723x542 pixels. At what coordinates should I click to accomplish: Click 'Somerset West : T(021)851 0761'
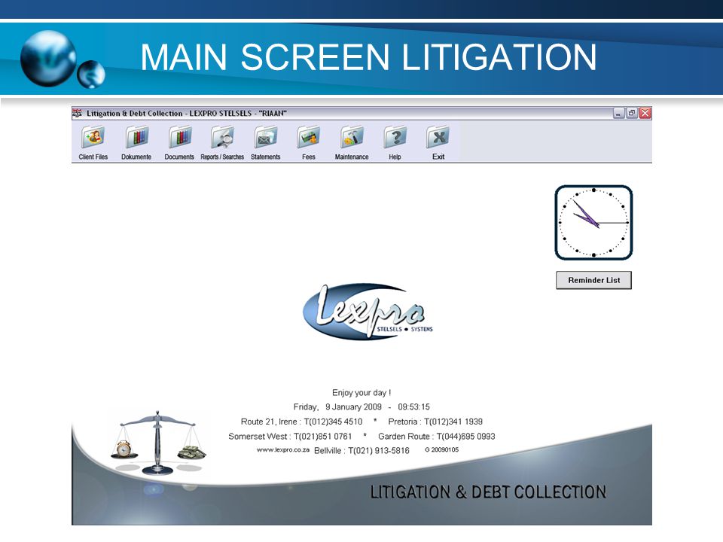tap(290, 437)
